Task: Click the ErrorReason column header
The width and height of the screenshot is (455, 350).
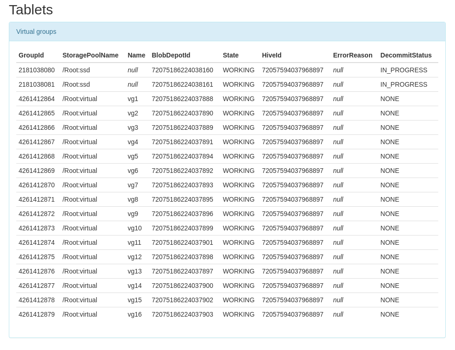Action: tap(352, 55)
